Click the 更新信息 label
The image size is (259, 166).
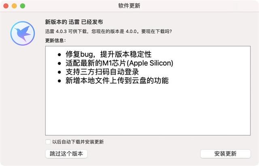(x=55, y=40)
